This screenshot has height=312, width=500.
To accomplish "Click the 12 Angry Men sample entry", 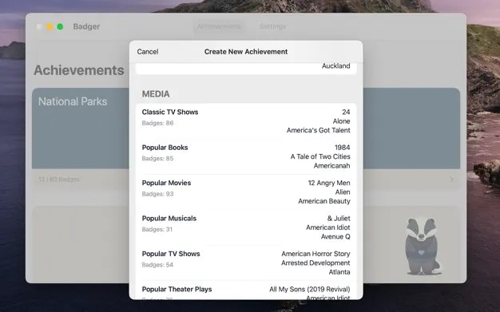I will [329, 183].
